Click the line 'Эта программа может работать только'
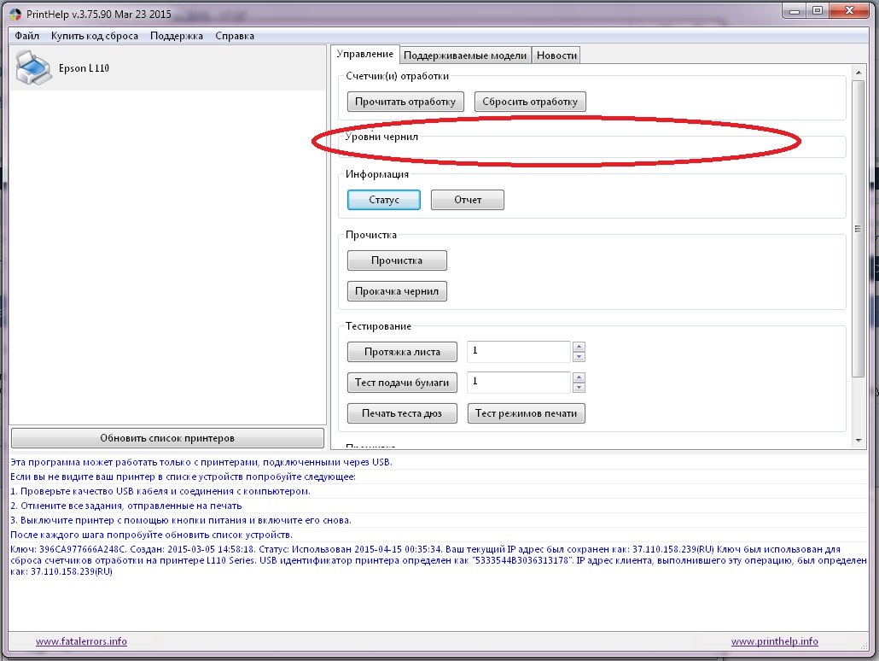The height and width of the screenshot is (661, 879). point(201,462)
